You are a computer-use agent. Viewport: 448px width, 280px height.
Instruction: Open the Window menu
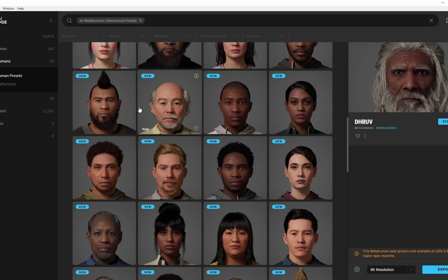point(9,9)
